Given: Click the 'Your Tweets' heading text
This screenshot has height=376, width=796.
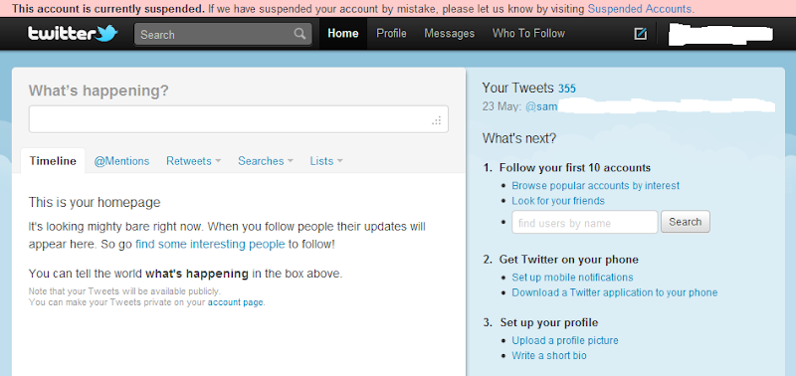Looking at the screenshot, I should click(x=517, y=88).
